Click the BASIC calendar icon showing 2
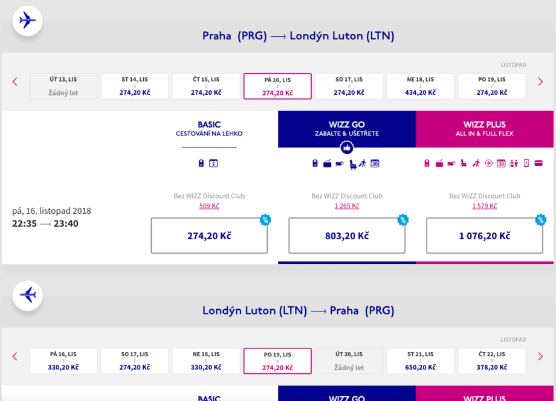 pyautogui.click(x=213, y=163)
